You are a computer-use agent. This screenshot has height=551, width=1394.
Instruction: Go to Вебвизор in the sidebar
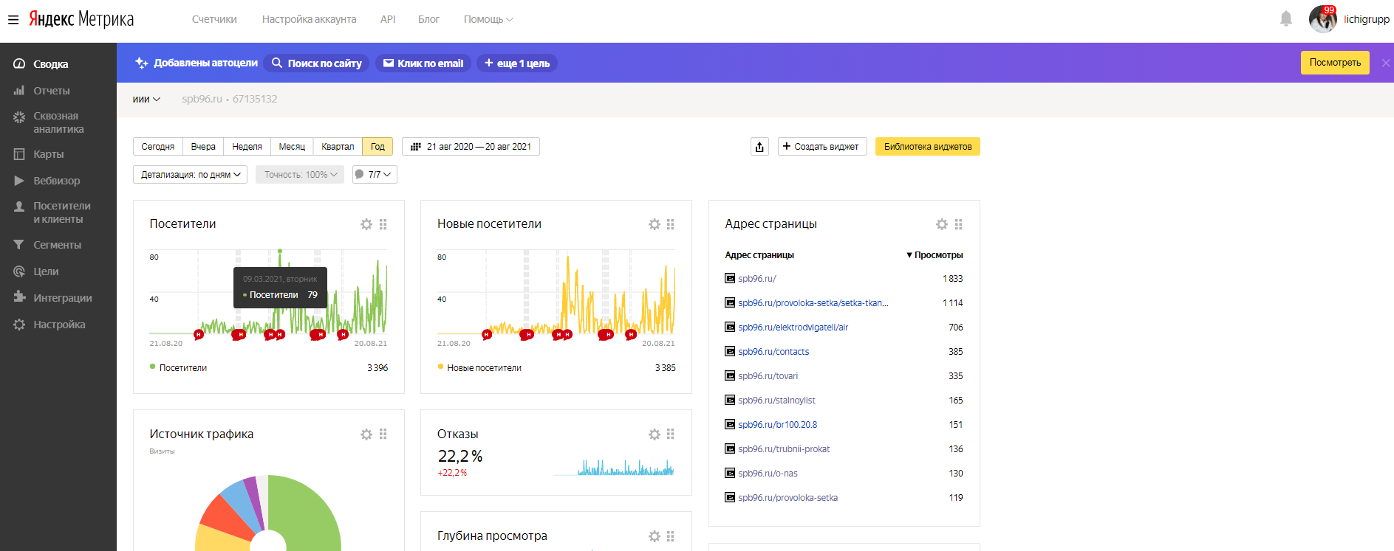pyautogui.click(x=56, y=181)
